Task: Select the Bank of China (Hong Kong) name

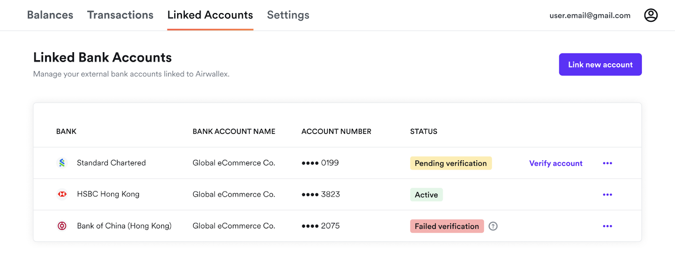Action: pos(124,226)
